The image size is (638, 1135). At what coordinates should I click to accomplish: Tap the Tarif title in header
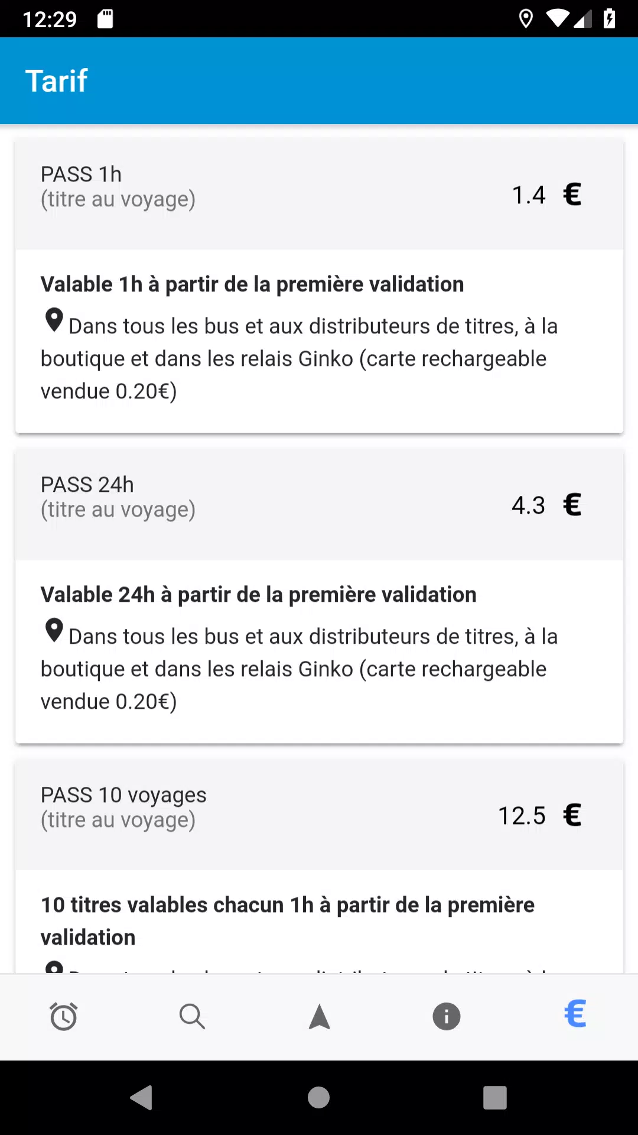click(57, 81)
